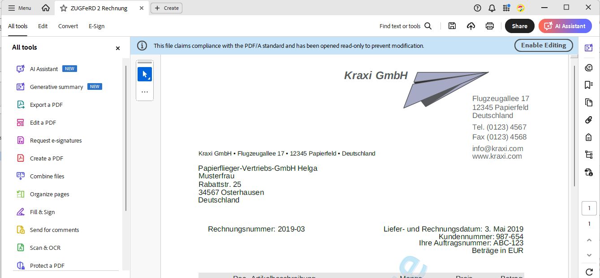Click the Kraxi GmbH company heading
This screenshot has width=600, height=278.
point(376,76)
